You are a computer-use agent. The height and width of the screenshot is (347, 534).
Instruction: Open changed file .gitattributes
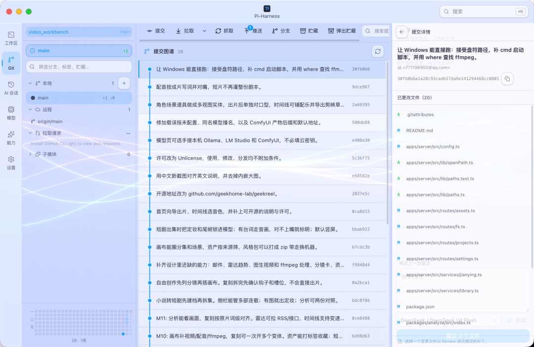461,114
